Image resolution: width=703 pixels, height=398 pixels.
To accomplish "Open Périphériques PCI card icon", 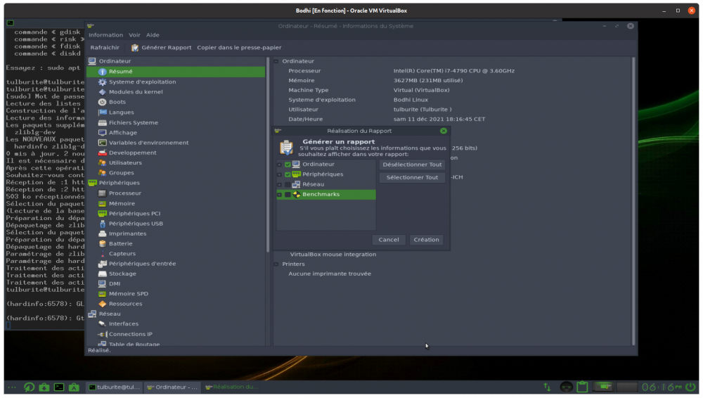I will pyautogui.click(x=102, y=214).
